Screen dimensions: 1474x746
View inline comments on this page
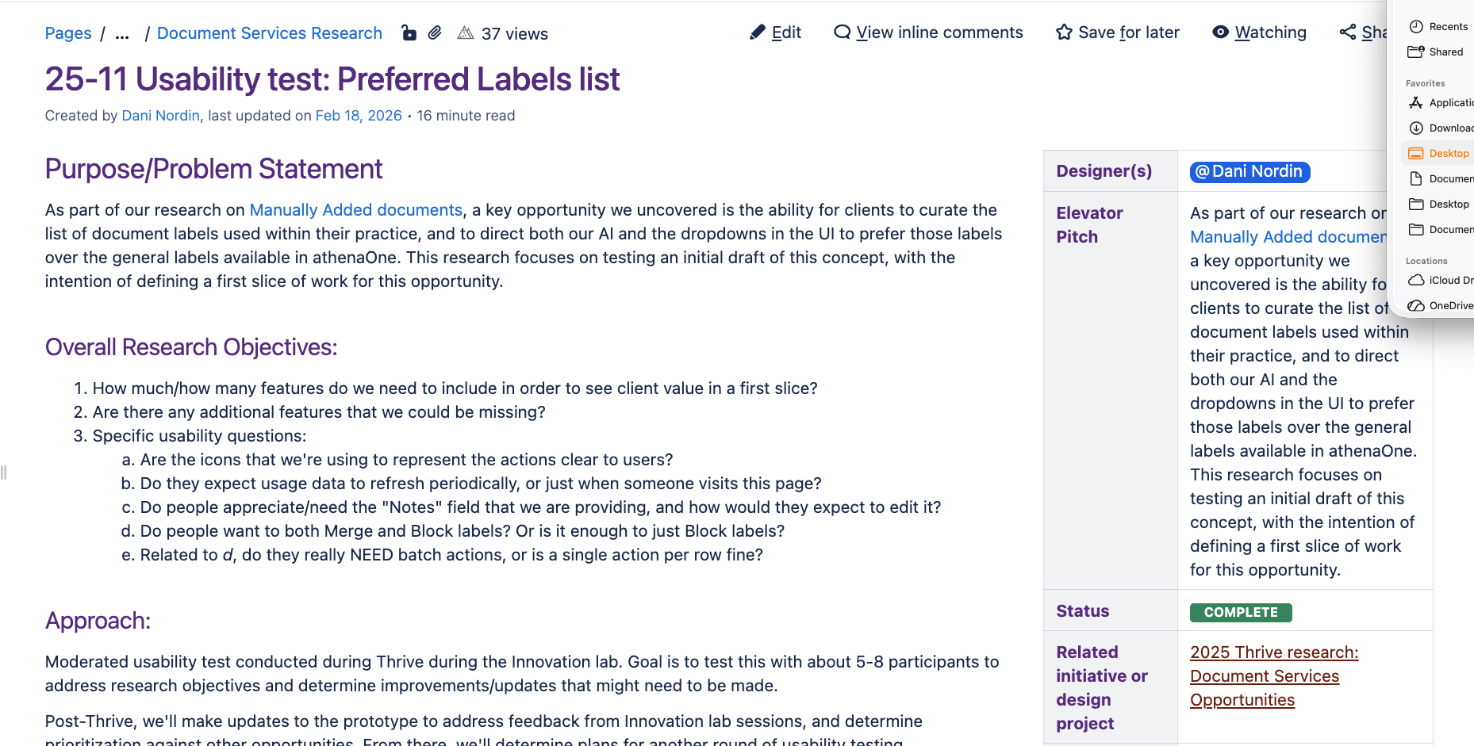point(928,33)
